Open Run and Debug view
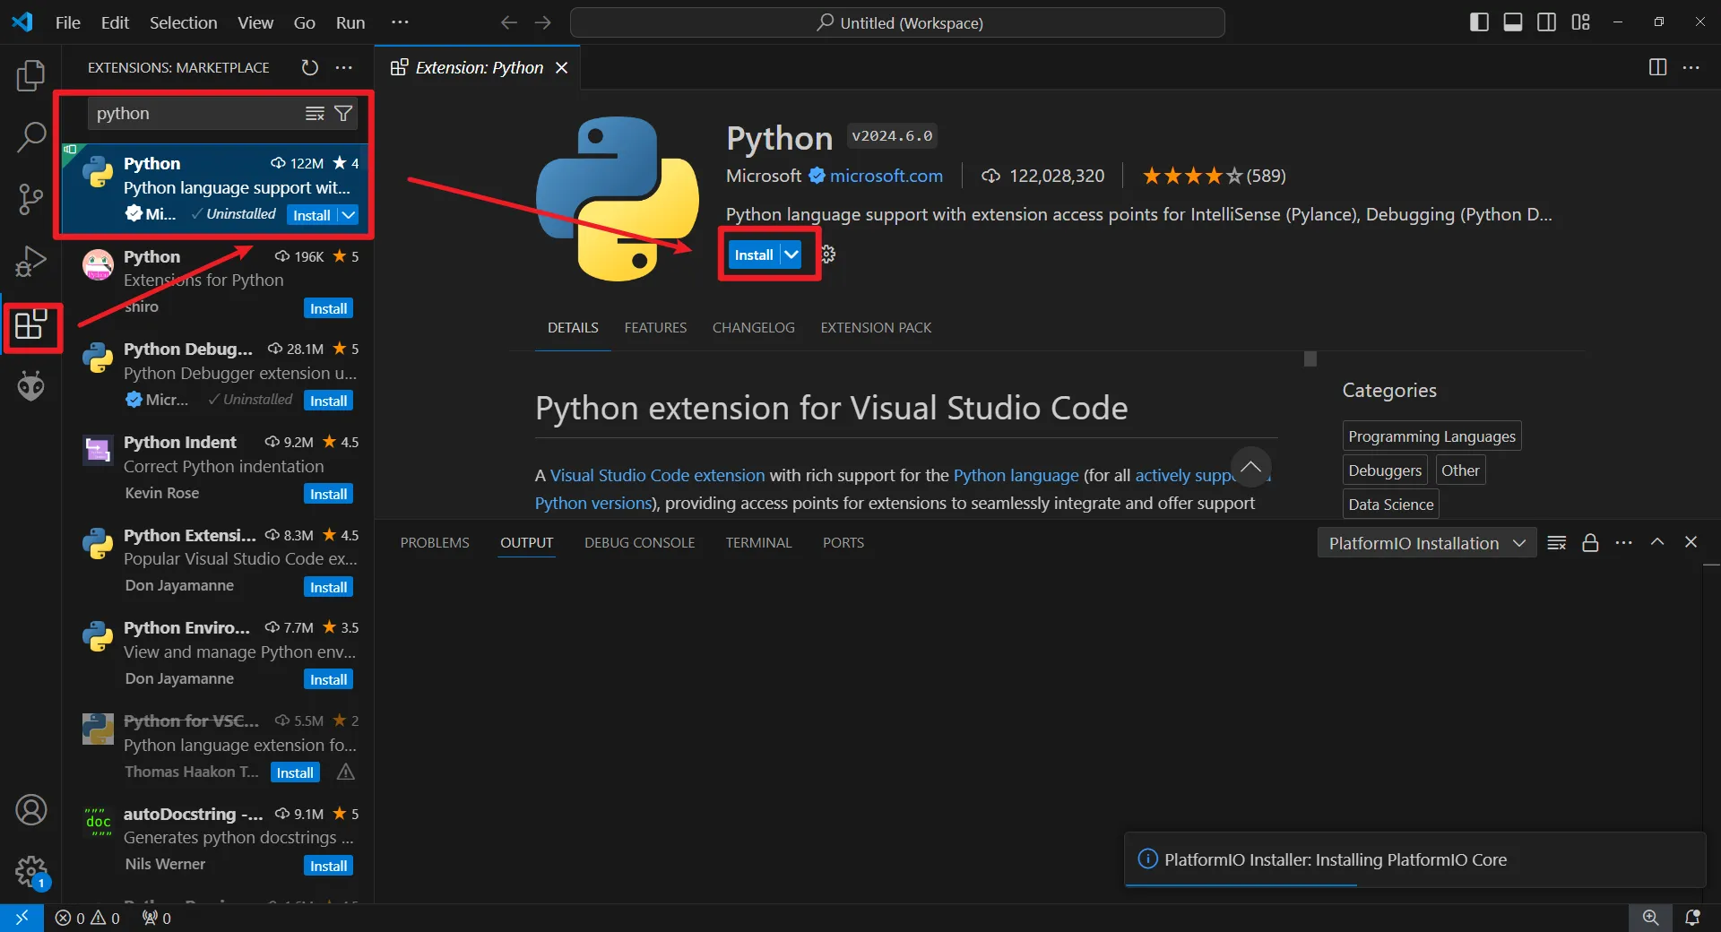 point(30,262)
